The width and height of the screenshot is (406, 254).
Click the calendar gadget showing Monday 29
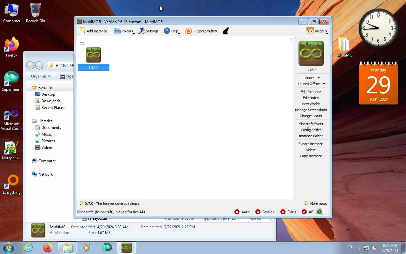pyautogui.click(x=378, y=84)
